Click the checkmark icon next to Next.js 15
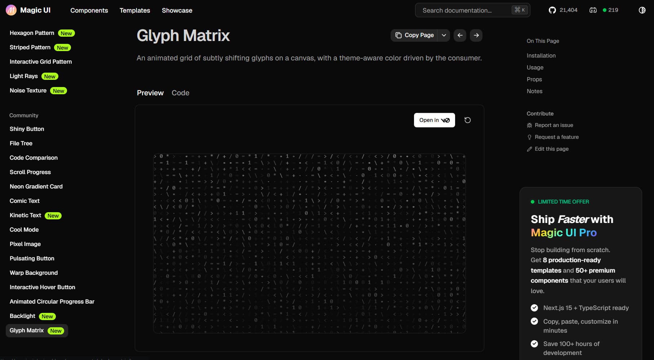 click(534, 308)
